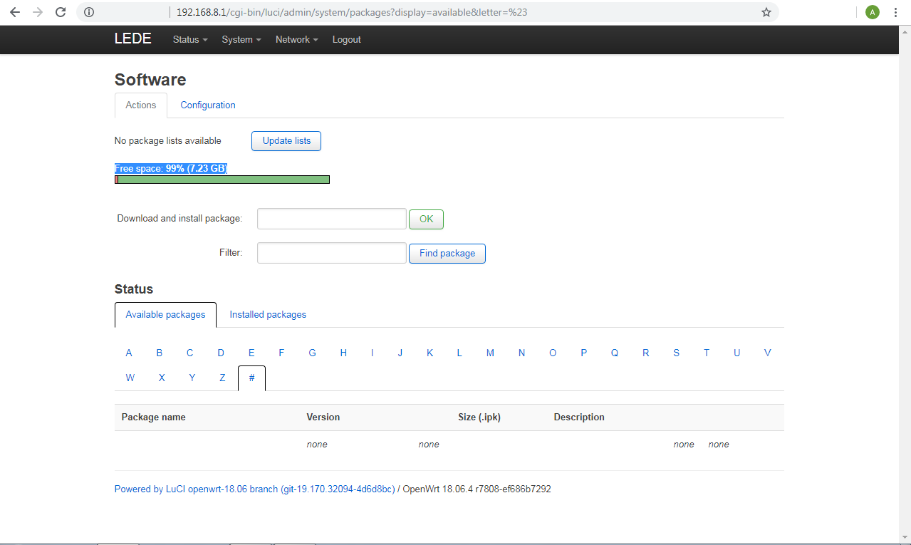Expand the Status dropdown menu
The height and width of the screenshot is (545, 911).
click(190, 40)
